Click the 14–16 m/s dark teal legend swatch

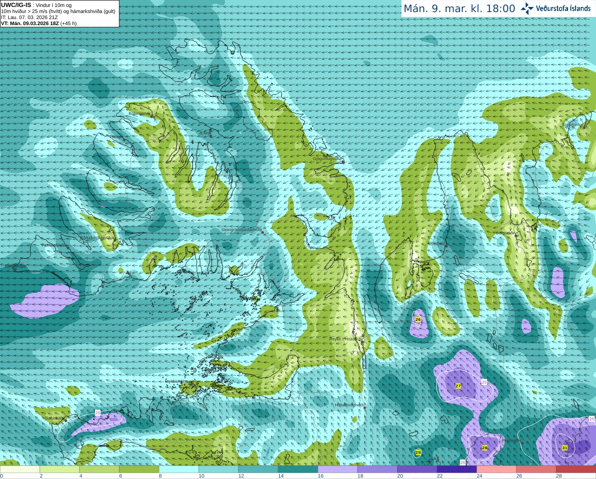point(298,469)
